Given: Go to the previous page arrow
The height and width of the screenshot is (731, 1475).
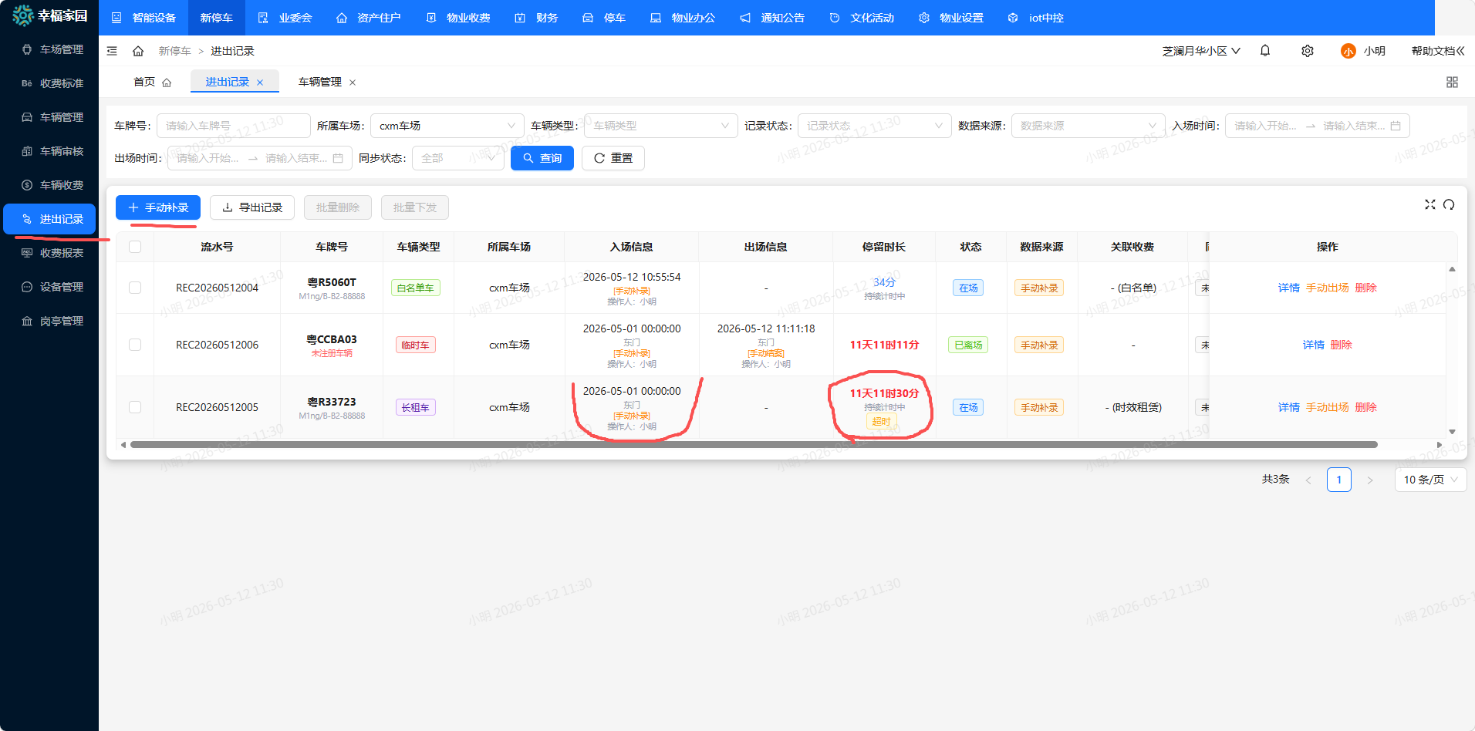Looking at the screenshot, I should click(x=1308, y=480).
